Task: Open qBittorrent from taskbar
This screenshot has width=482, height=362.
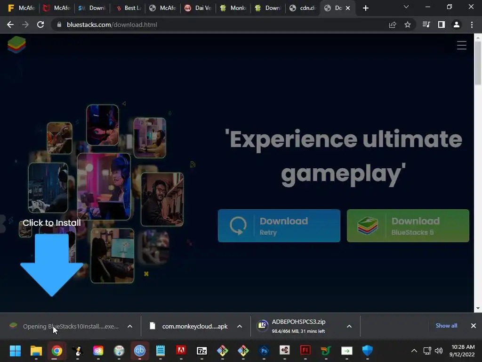Action: pyautogui.click(x=139, y=351)
